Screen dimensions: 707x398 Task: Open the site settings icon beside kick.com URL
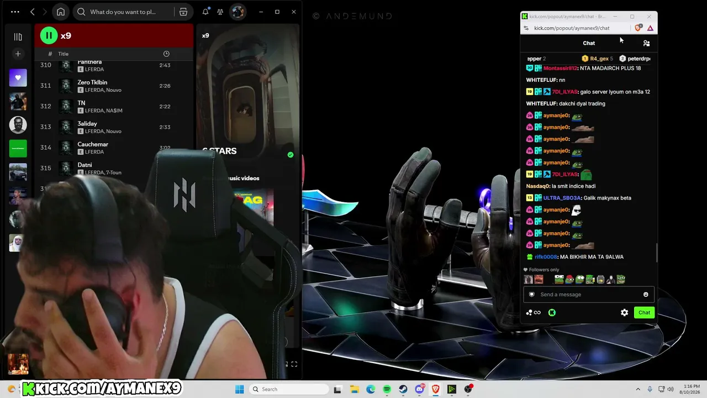(526, 28)
